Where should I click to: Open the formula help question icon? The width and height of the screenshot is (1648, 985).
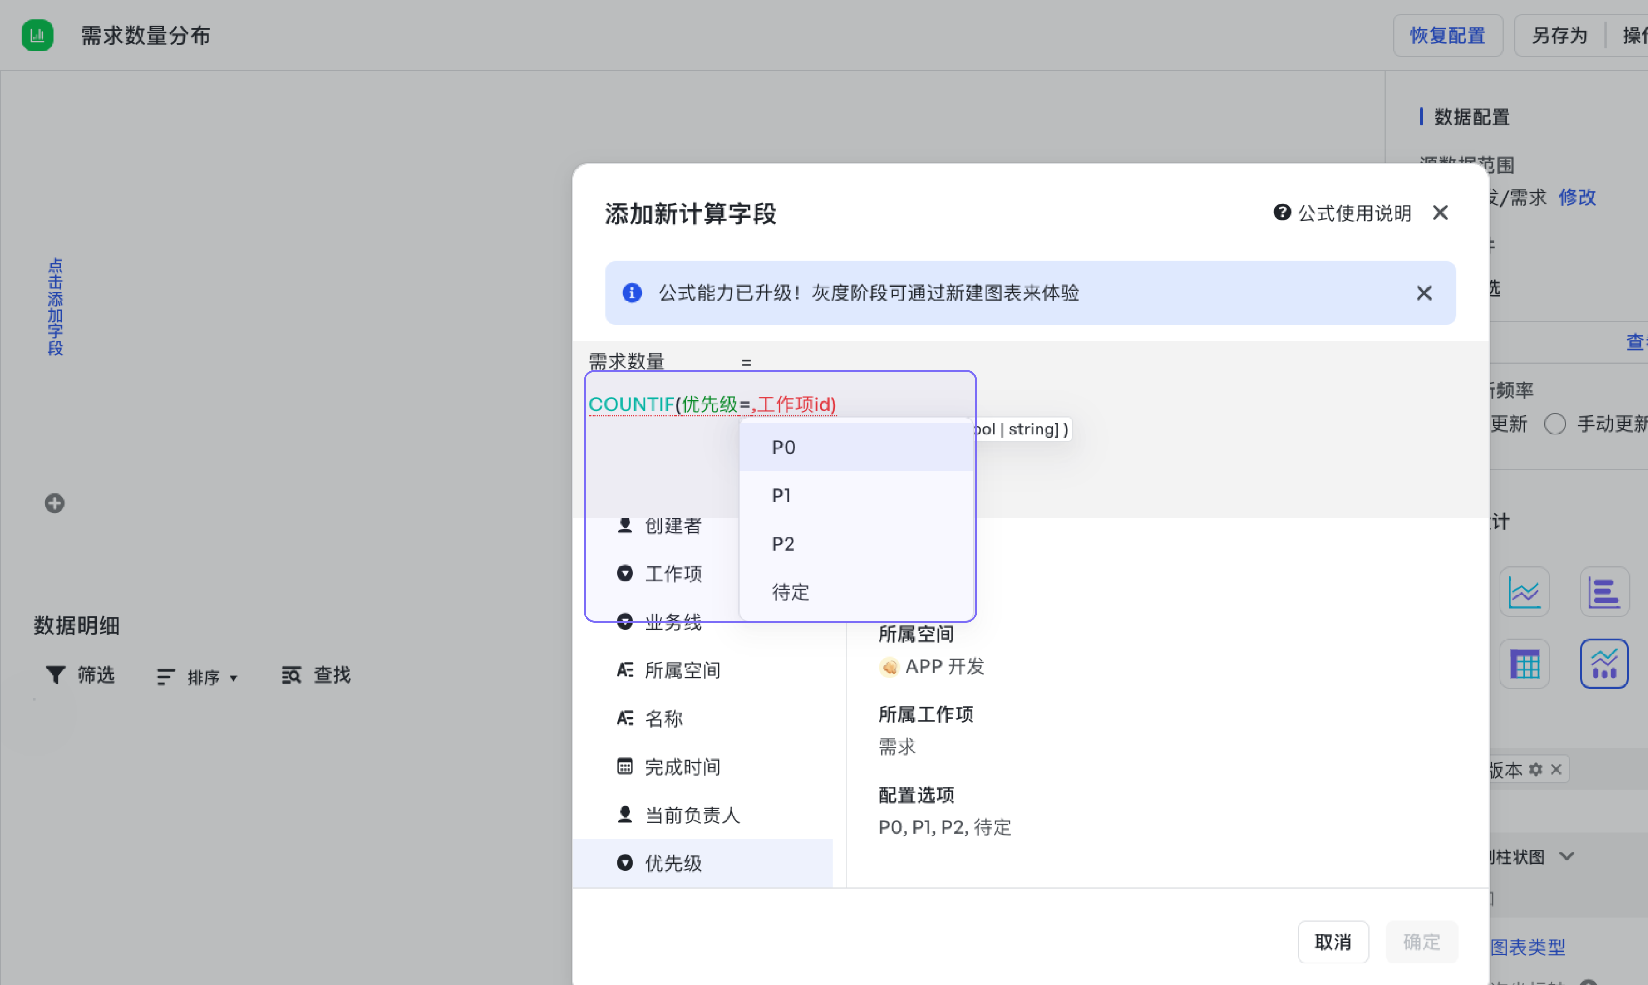pyautogui.click(x=1282, y=213)
